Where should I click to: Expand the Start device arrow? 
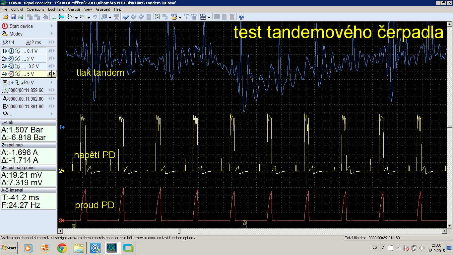pyautogui.click(x=51, y=26)
